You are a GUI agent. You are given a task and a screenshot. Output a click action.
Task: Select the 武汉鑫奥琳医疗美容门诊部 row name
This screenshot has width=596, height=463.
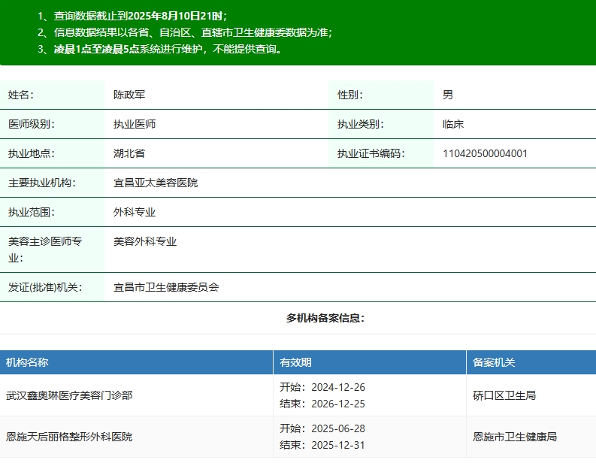click(69, 395)
